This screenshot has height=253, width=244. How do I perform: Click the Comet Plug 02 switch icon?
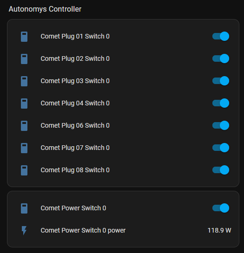24,59
